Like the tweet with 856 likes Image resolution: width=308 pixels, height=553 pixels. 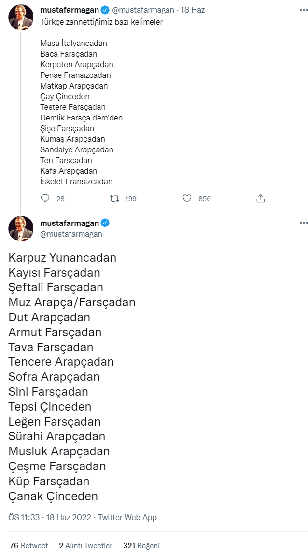(x=188, y=198)
